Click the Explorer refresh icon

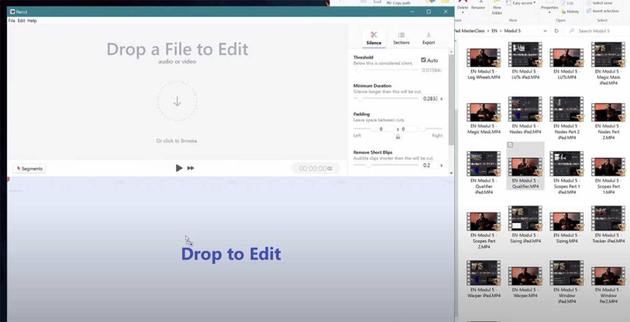click(x=558, y=31)
